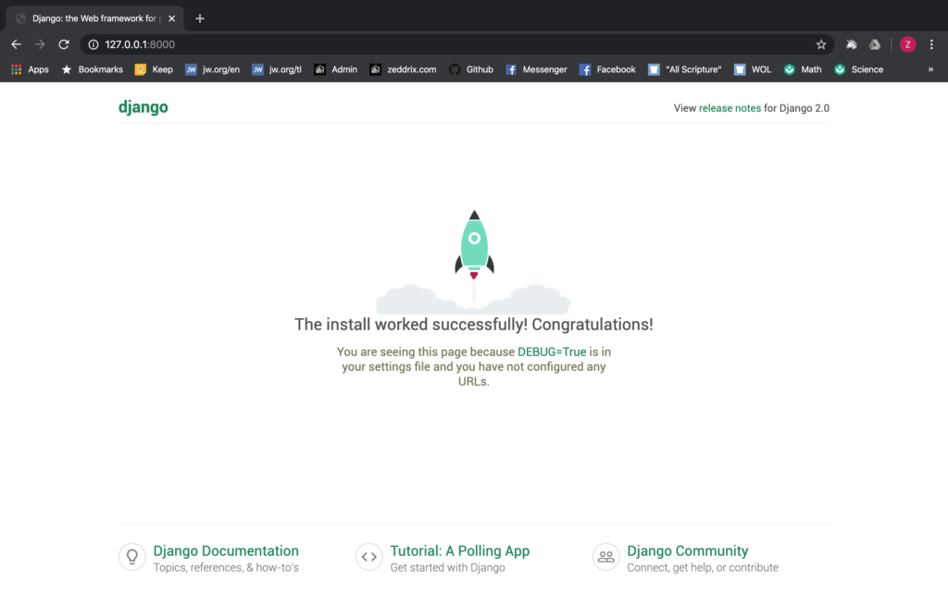
Task: Open the Facebook bookmark
Action: pyautogui.click(x=607, y=69)
